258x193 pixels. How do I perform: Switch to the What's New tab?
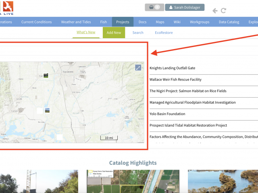coord(86,32)
